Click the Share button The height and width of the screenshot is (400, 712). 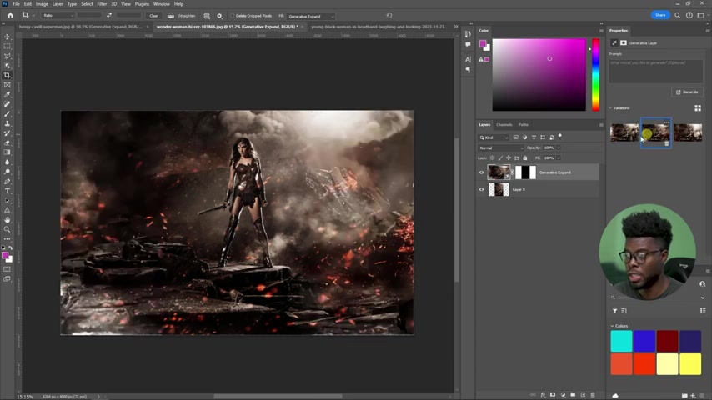point(660,15)
